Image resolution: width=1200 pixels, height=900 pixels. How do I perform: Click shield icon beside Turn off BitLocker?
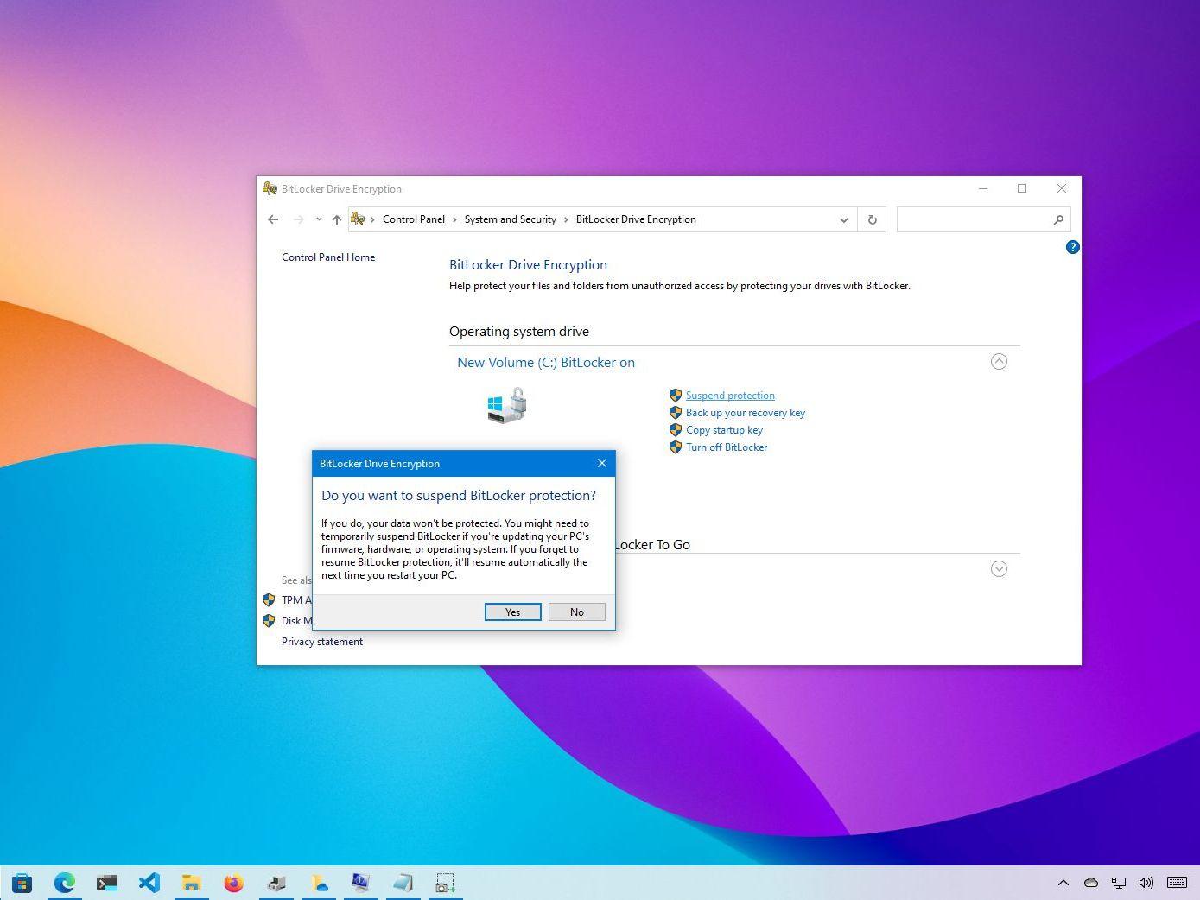tap(676, 447)
